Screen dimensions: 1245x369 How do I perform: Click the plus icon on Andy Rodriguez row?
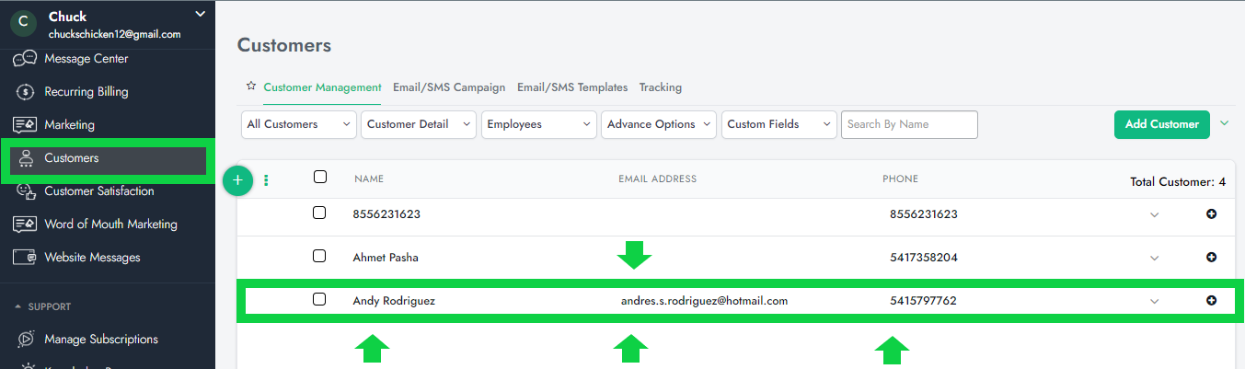pos(1211,300)
